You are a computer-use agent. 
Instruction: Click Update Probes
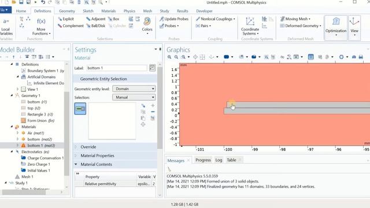click(174, 19)
